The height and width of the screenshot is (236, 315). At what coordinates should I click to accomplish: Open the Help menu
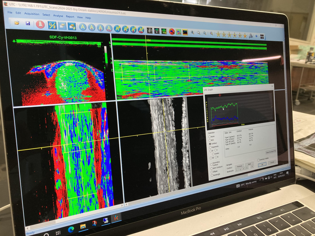point(88,18)
